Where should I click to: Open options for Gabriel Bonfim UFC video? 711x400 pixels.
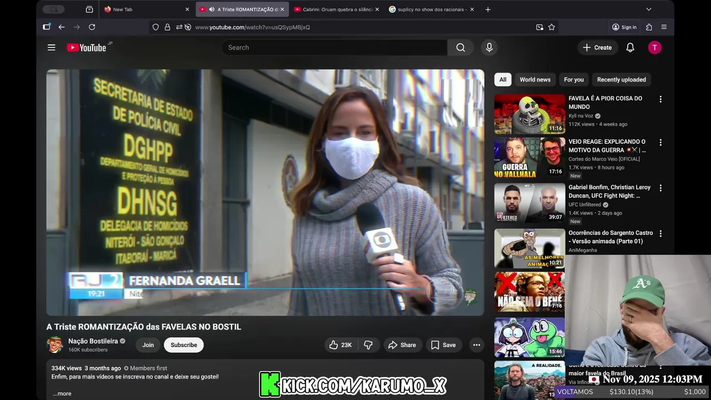pyautogui.click(x=660, y=188)
